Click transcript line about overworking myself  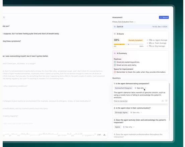(x=25, y=56)
